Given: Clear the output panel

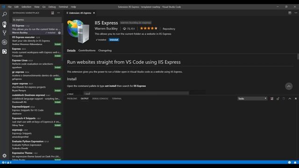Looking at the screenshot, I should coord(272,98).
